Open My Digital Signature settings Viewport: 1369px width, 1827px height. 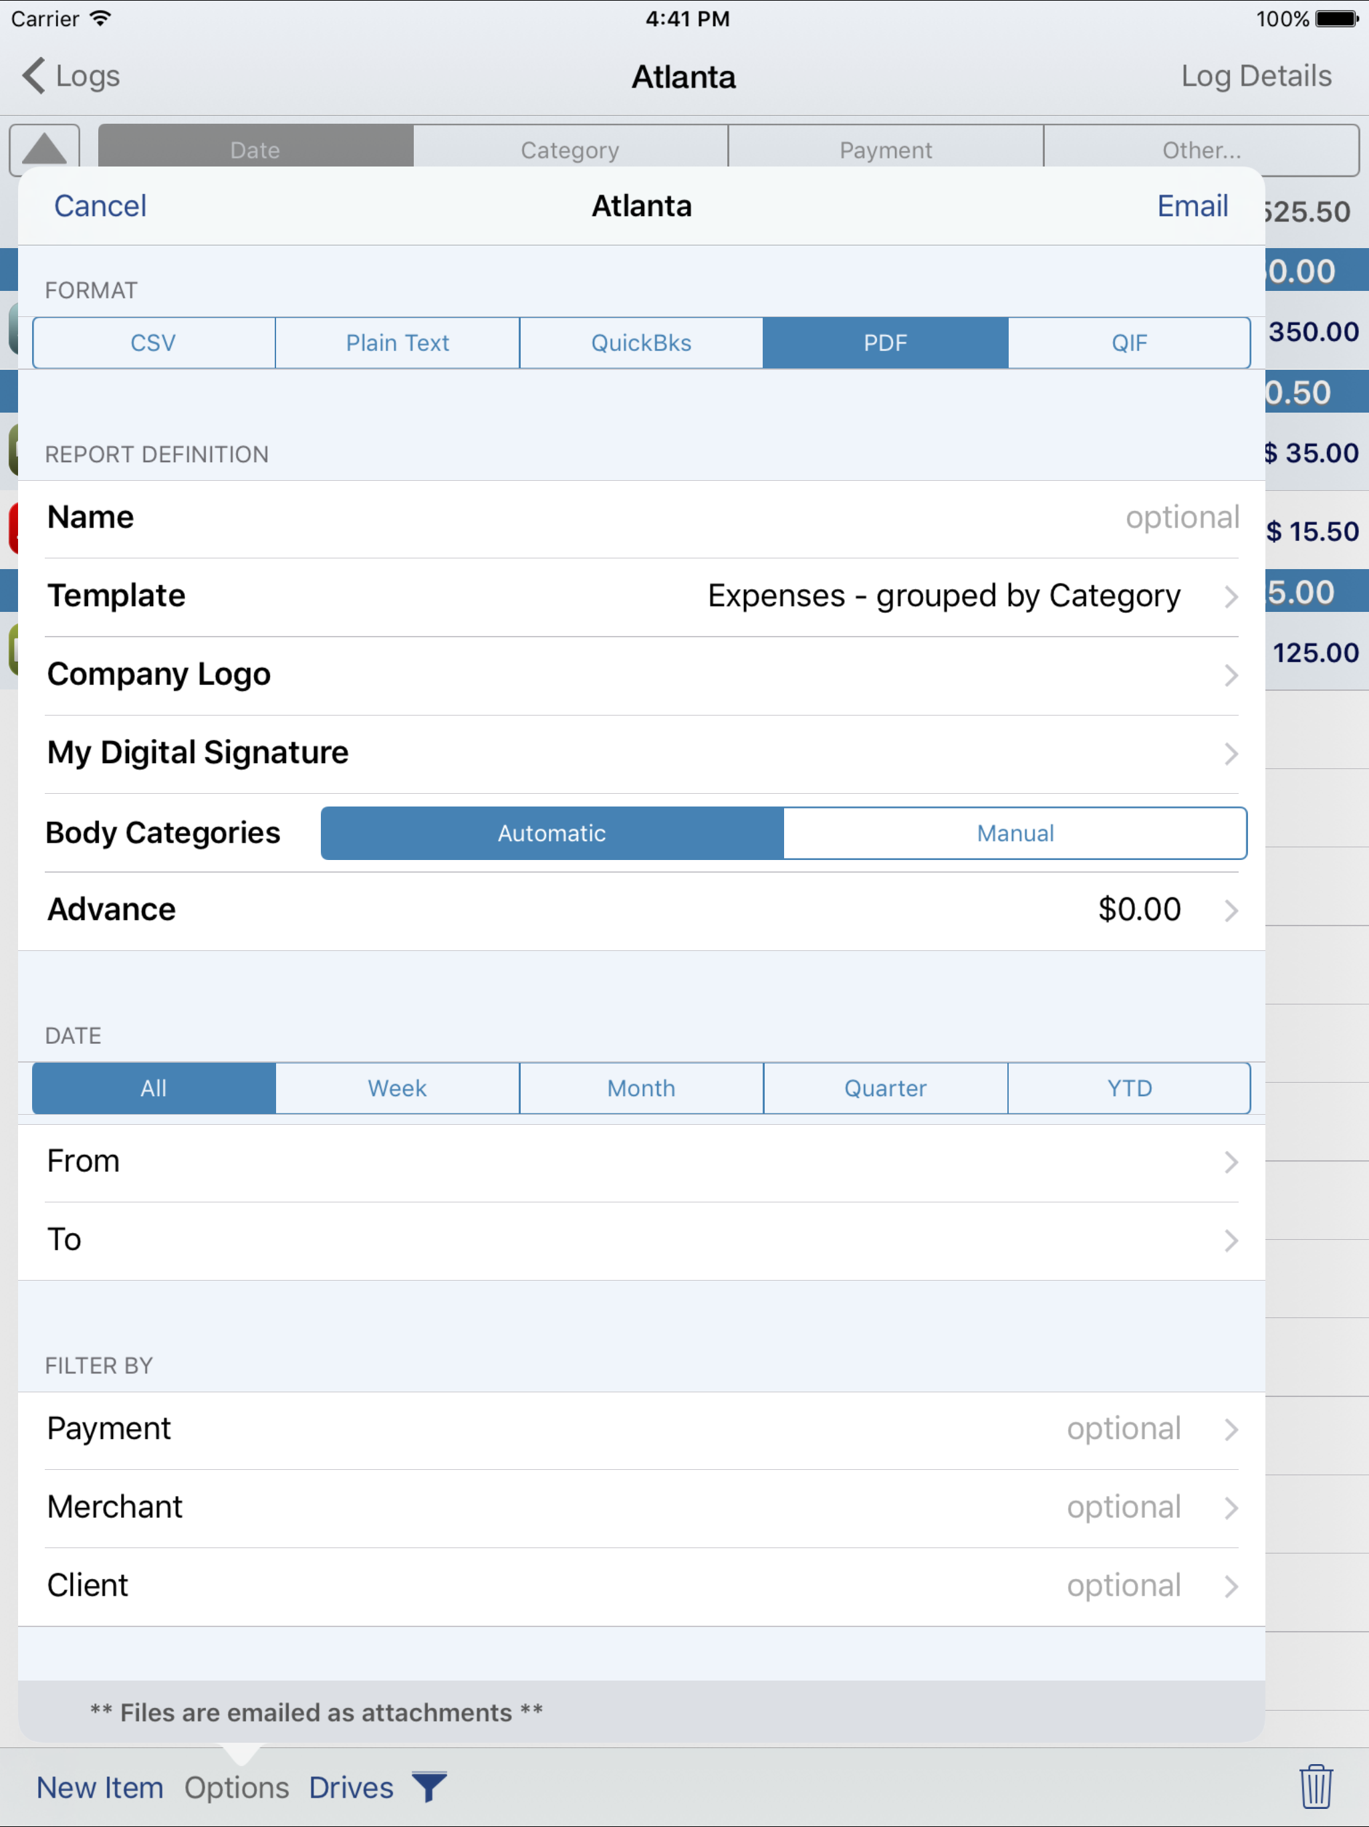point(642,752)
